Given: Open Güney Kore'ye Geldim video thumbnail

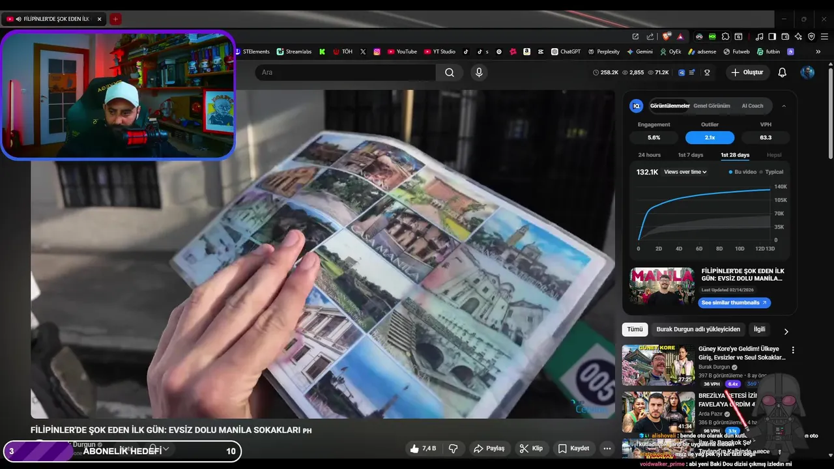Looking at the screenshot, I should pos(658,365).
